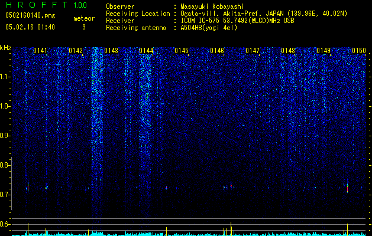Click the 0149 time marker
This screenshot has height=236, width=372.
click(324, 51)
